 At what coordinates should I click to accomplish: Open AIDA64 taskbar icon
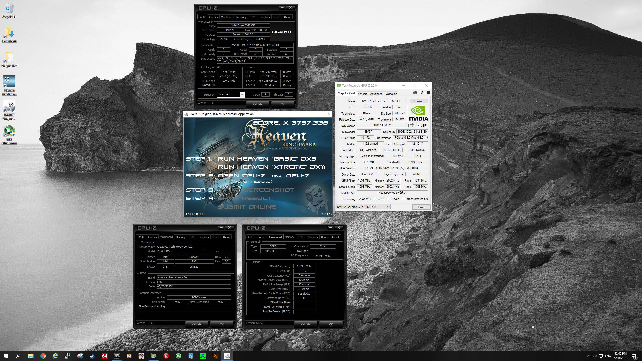coord(104,356)
